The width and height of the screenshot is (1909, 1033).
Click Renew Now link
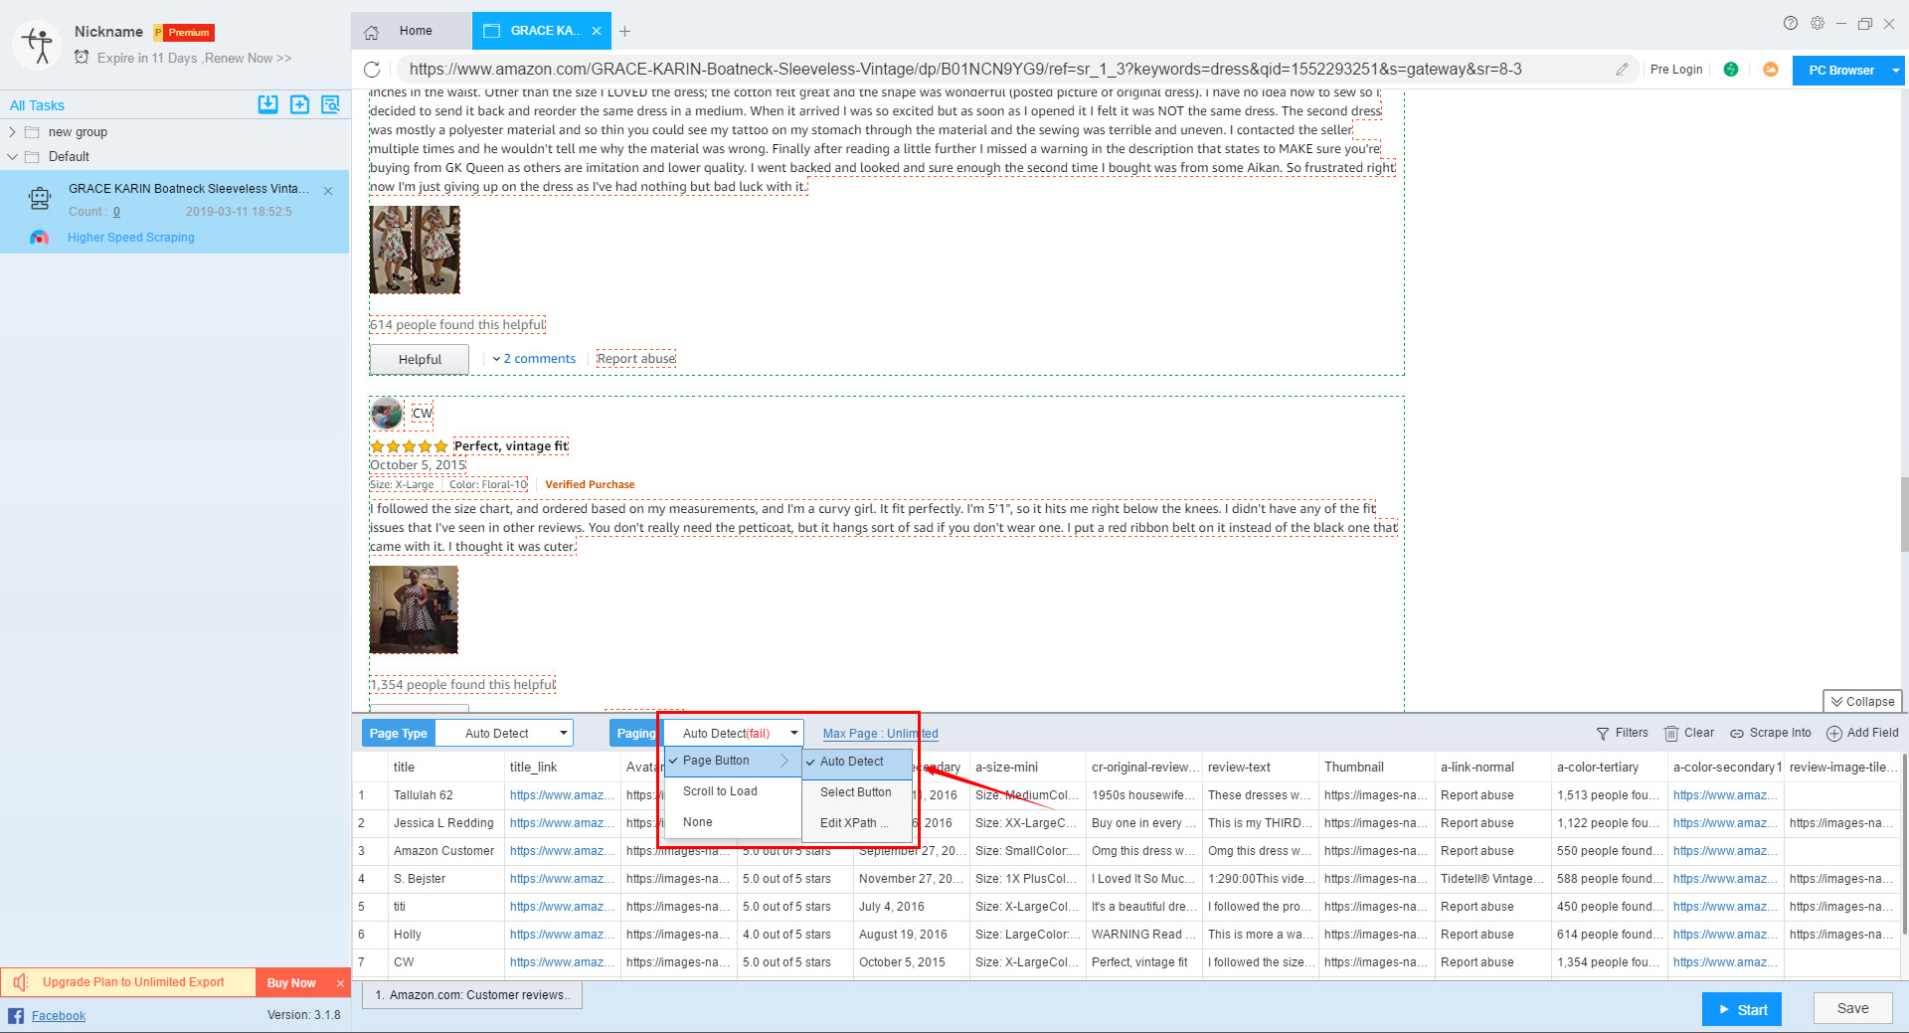pos(248,59)
